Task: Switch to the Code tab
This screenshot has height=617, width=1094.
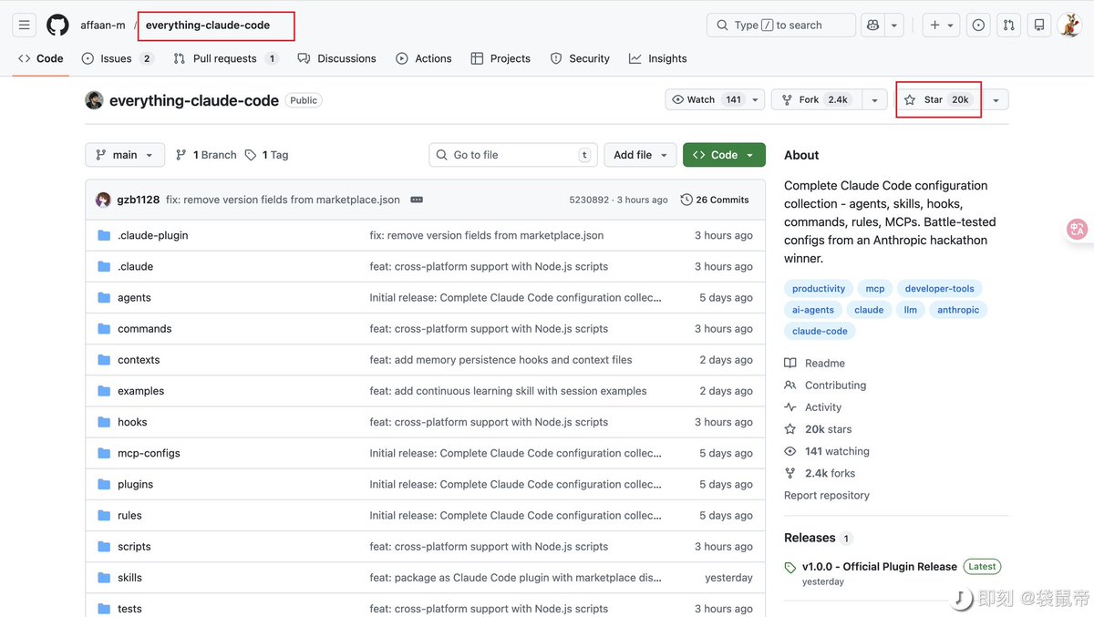Action: tap(41, 58)
